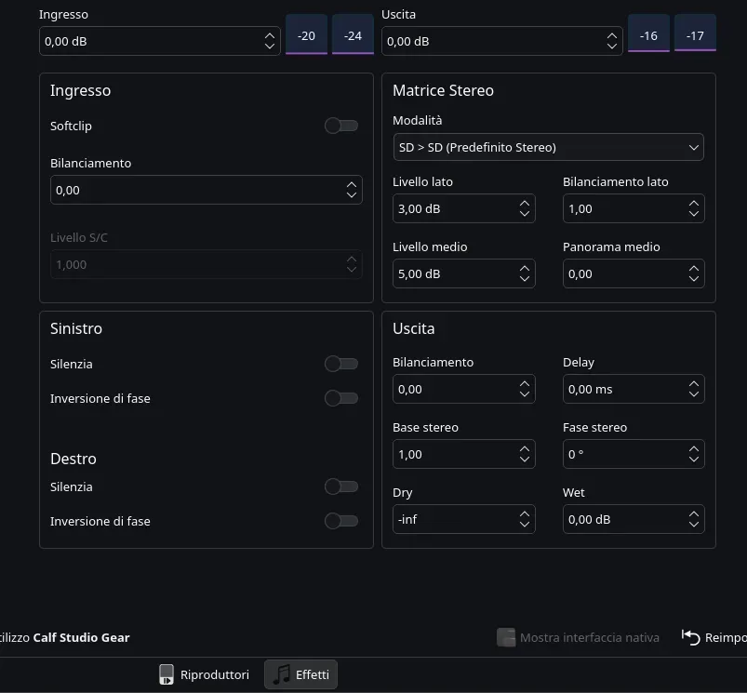This screenshot has height=693, width=747.
Task: Enable the Softclip toggle
Action: [x=340, y=126]
